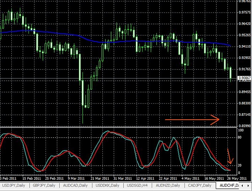
Task: Click the 12 Apr 2011 date label
Action: pos(145,179)
